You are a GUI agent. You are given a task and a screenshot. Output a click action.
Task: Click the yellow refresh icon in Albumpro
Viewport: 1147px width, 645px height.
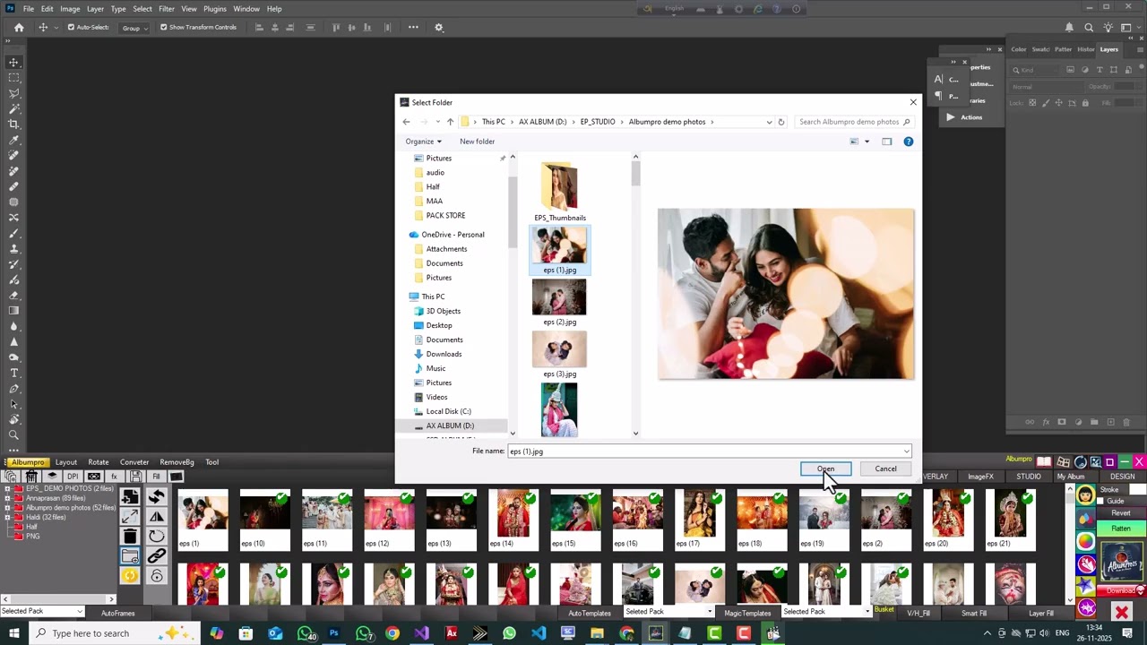coord(130,575)
